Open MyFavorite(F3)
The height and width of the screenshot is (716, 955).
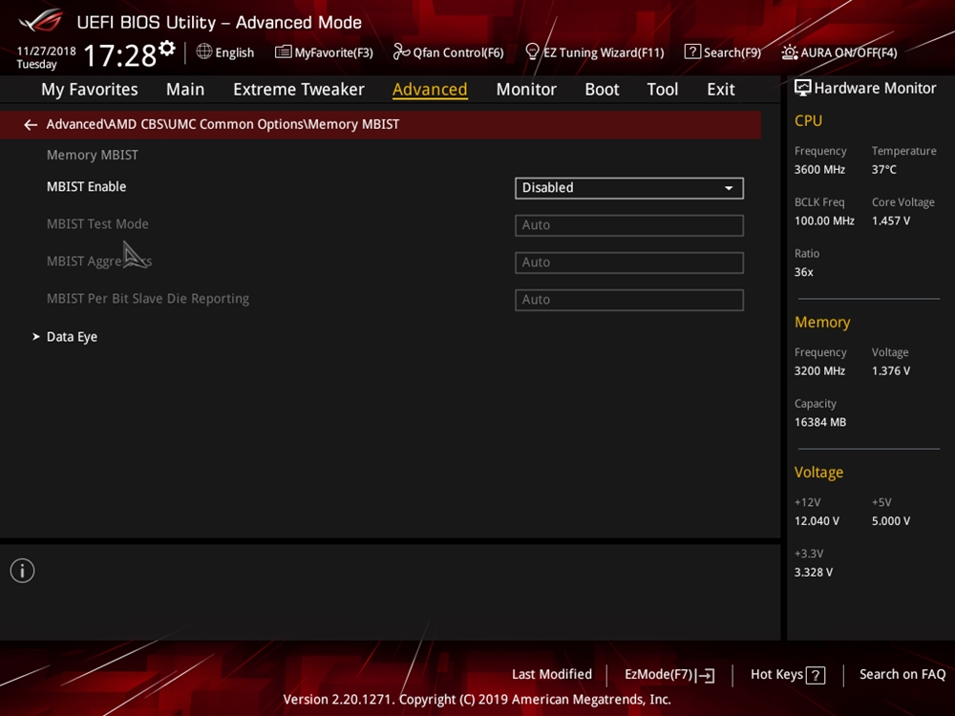click(x=324, y=53)
